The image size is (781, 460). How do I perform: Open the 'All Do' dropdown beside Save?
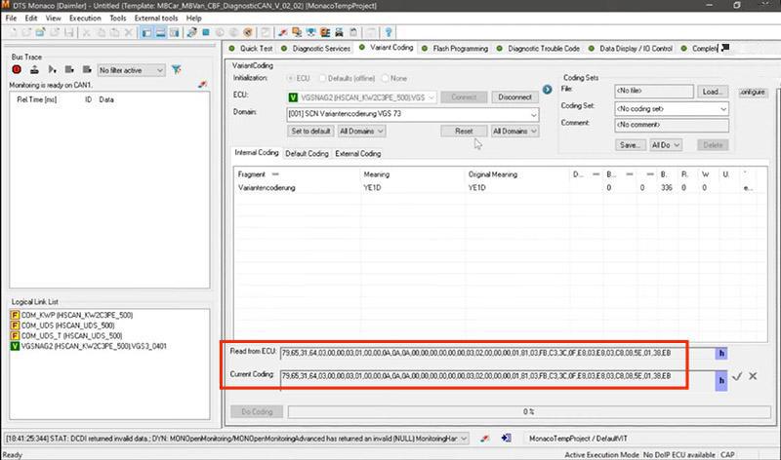tap(666, 145)
